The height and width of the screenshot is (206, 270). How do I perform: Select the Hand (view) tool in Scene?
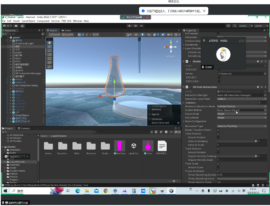[x=50, y=42]
